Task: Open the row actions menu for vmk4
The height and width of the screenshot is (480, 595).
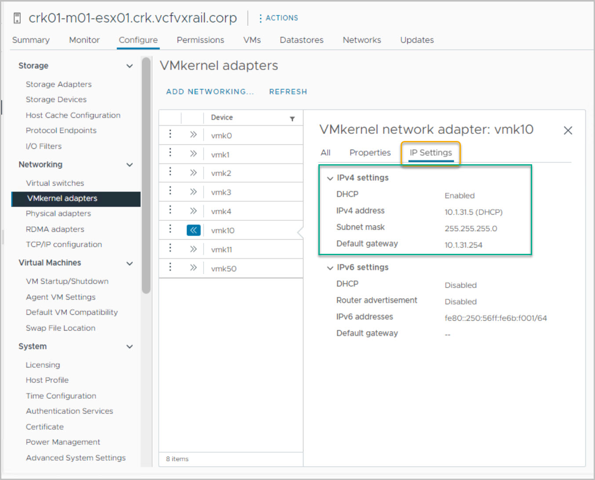Action: (170, 210)
